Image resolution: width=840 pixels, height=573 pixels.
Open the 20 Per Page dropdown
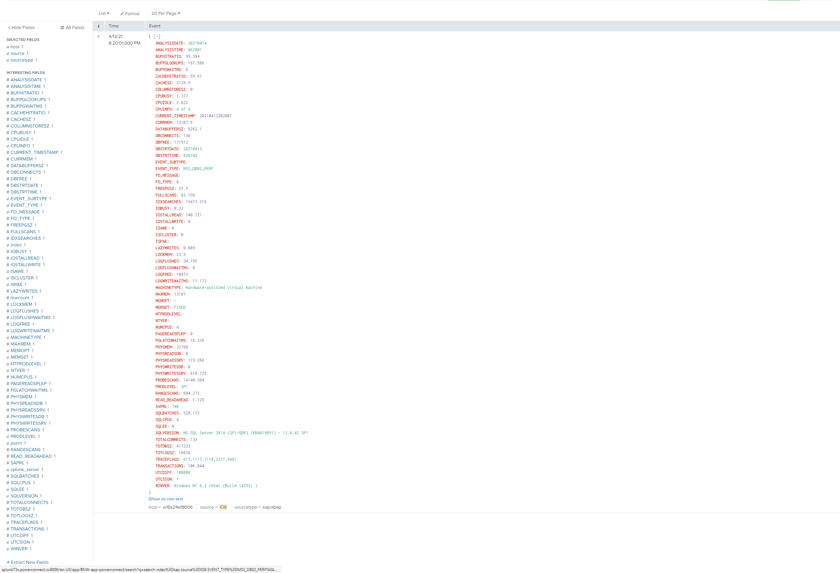click(165, 13)
